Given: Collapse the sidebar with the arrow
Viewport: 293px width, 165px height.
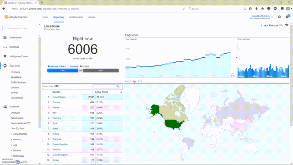Looking at the screenshot, I should (x=40, y=25).
